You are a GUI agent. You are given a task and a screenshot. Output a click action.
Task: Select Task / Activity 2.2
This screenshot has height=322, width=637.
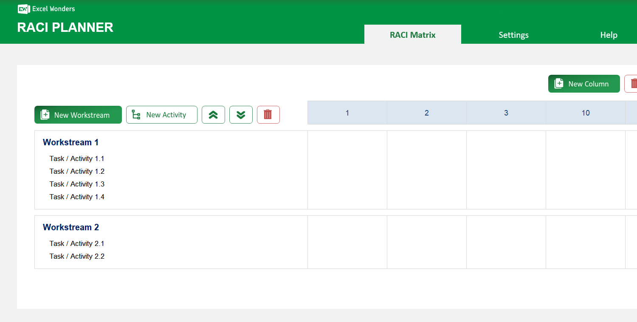[x=77, y=256]
